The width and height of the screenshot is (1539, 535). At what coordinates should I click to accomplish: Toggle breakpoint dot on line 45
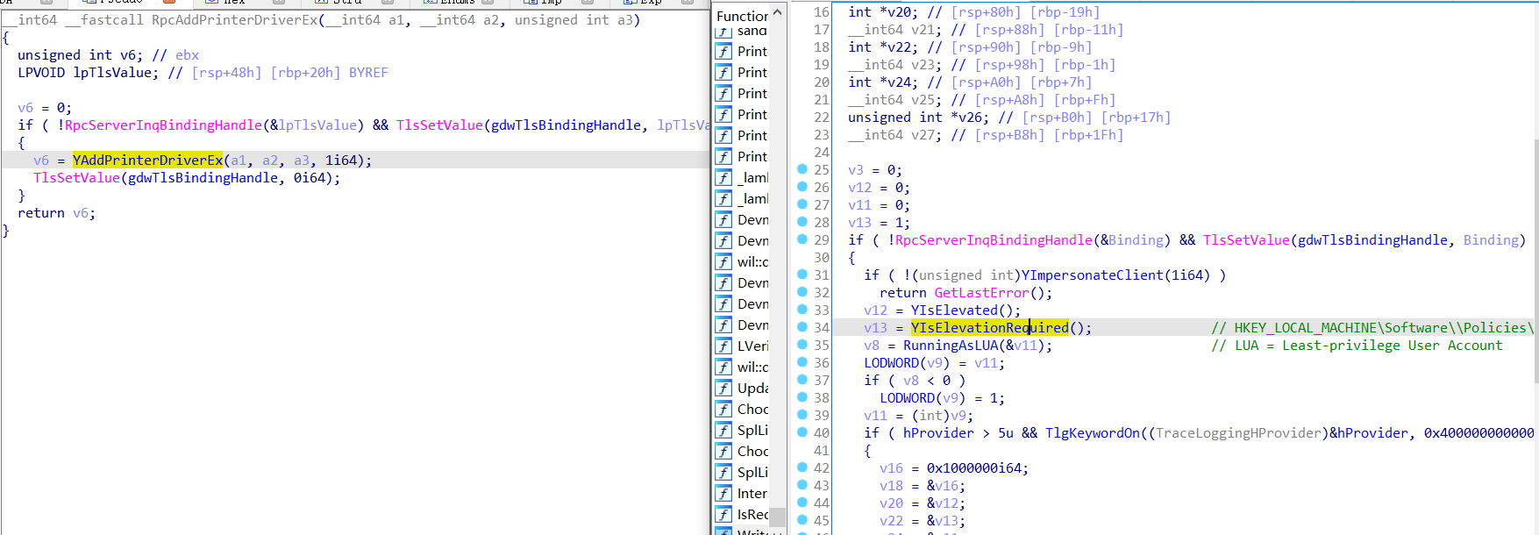click(802, 520)
